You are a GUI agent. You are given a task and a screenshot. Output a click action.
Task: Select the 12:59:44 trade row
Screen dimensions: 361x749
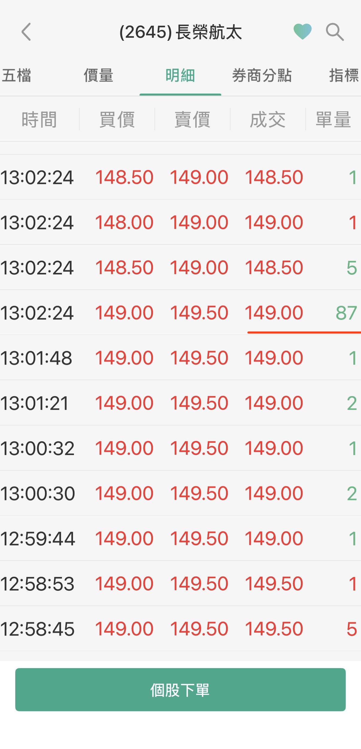point(181,538)
